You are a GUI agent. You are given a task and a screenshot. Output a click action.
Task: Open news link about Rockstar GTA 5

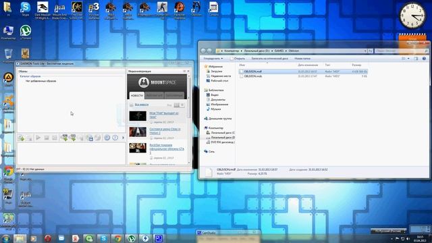pyautogui.click(x=167, y=148)
